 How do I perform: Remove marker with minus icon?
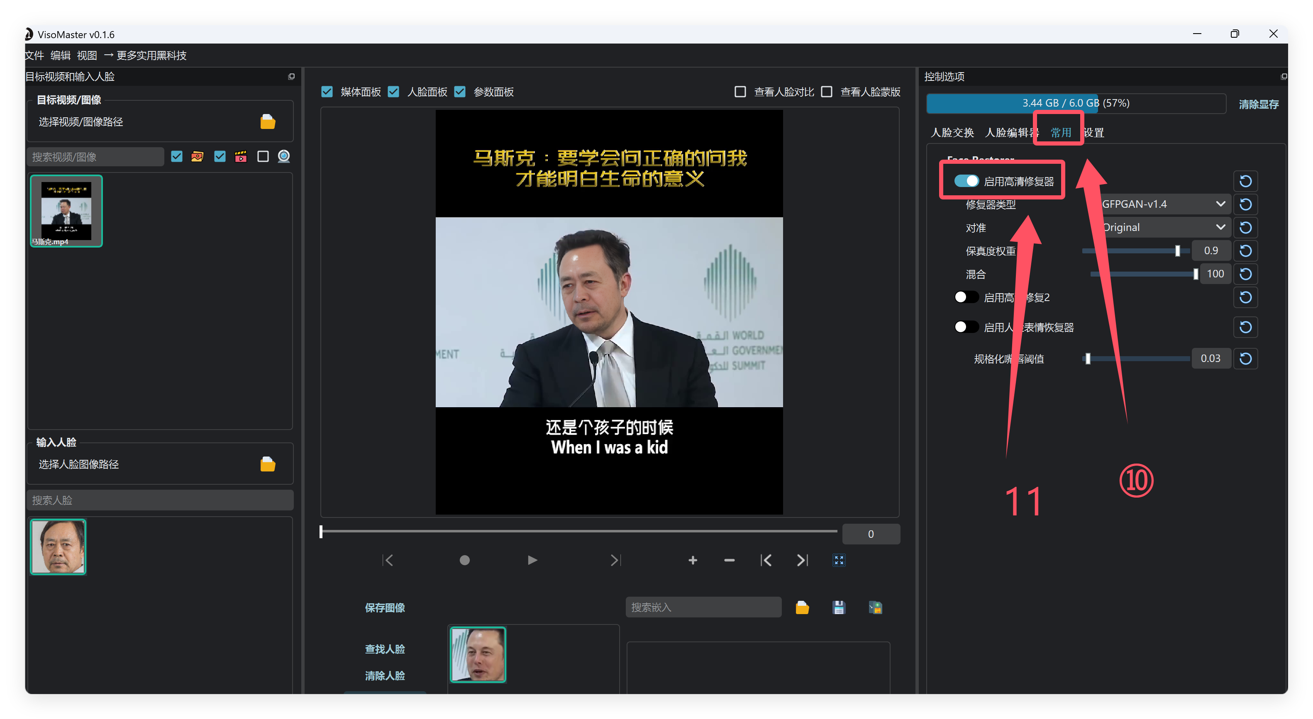pos(730,560)
